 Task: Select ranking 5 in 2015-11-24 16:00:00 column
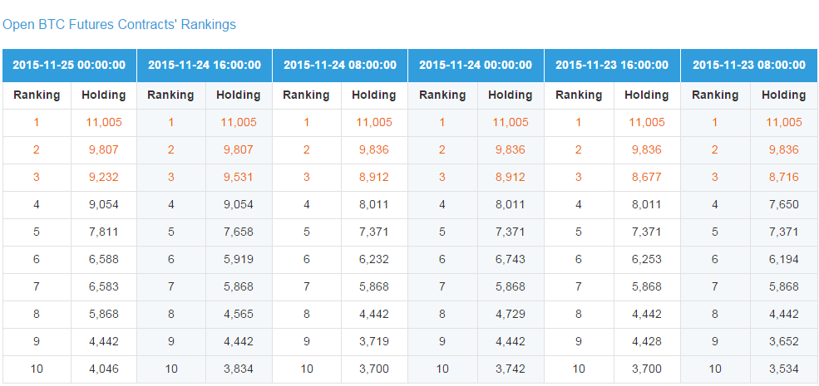(x=170, y=232)
